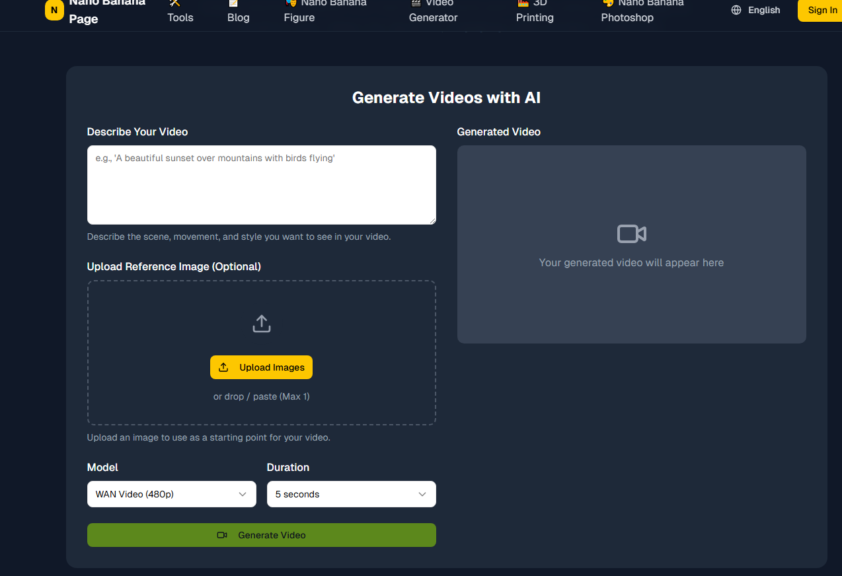Viewport: 842px width, 576px height.
Task: Expand the Model dropdown showing WAN Video (480p)
Action: click(x=172, y=494)
